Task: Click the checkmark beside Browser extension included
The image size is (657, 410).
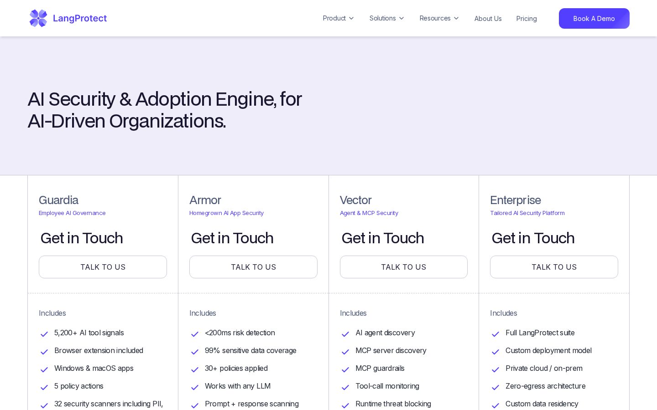Action: (44, 352)
